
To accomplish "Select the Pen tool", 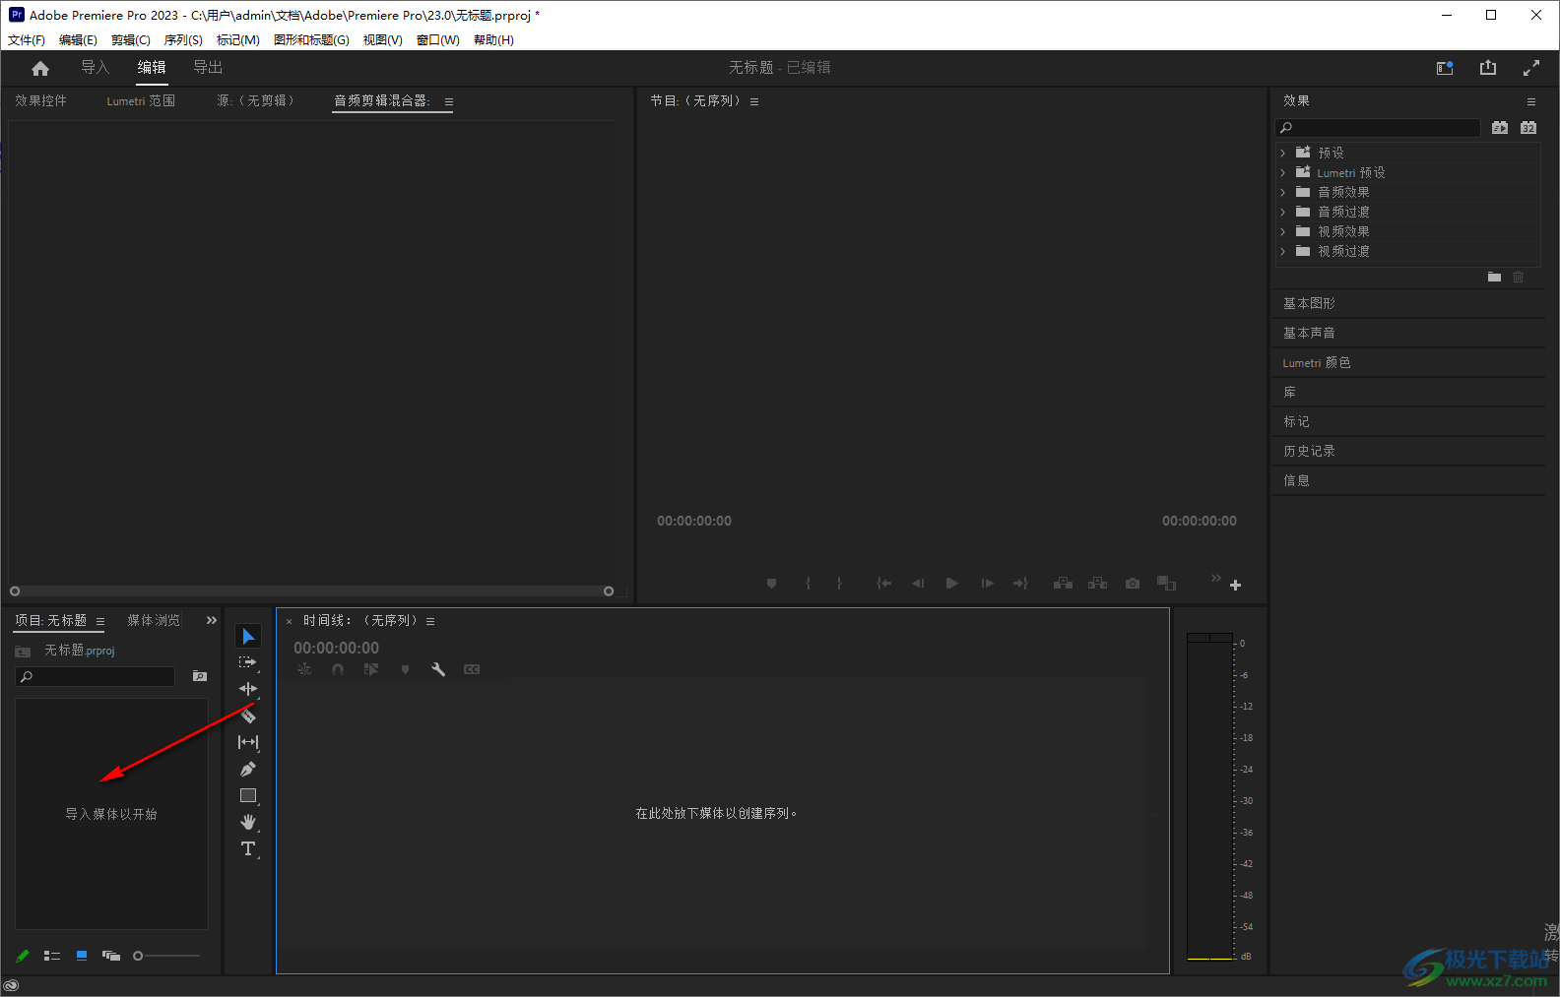I will (248, 769).
